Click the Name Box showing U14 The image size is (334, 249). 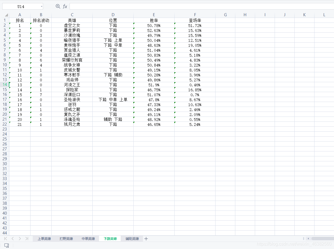pos(21,6)
